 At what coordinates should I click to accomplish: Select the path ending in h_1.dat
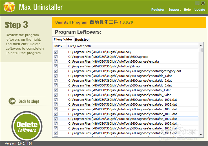click(120, 90)
